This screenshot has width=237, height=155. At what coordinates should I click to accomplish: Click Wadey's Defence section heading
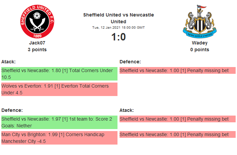[130, 62]
